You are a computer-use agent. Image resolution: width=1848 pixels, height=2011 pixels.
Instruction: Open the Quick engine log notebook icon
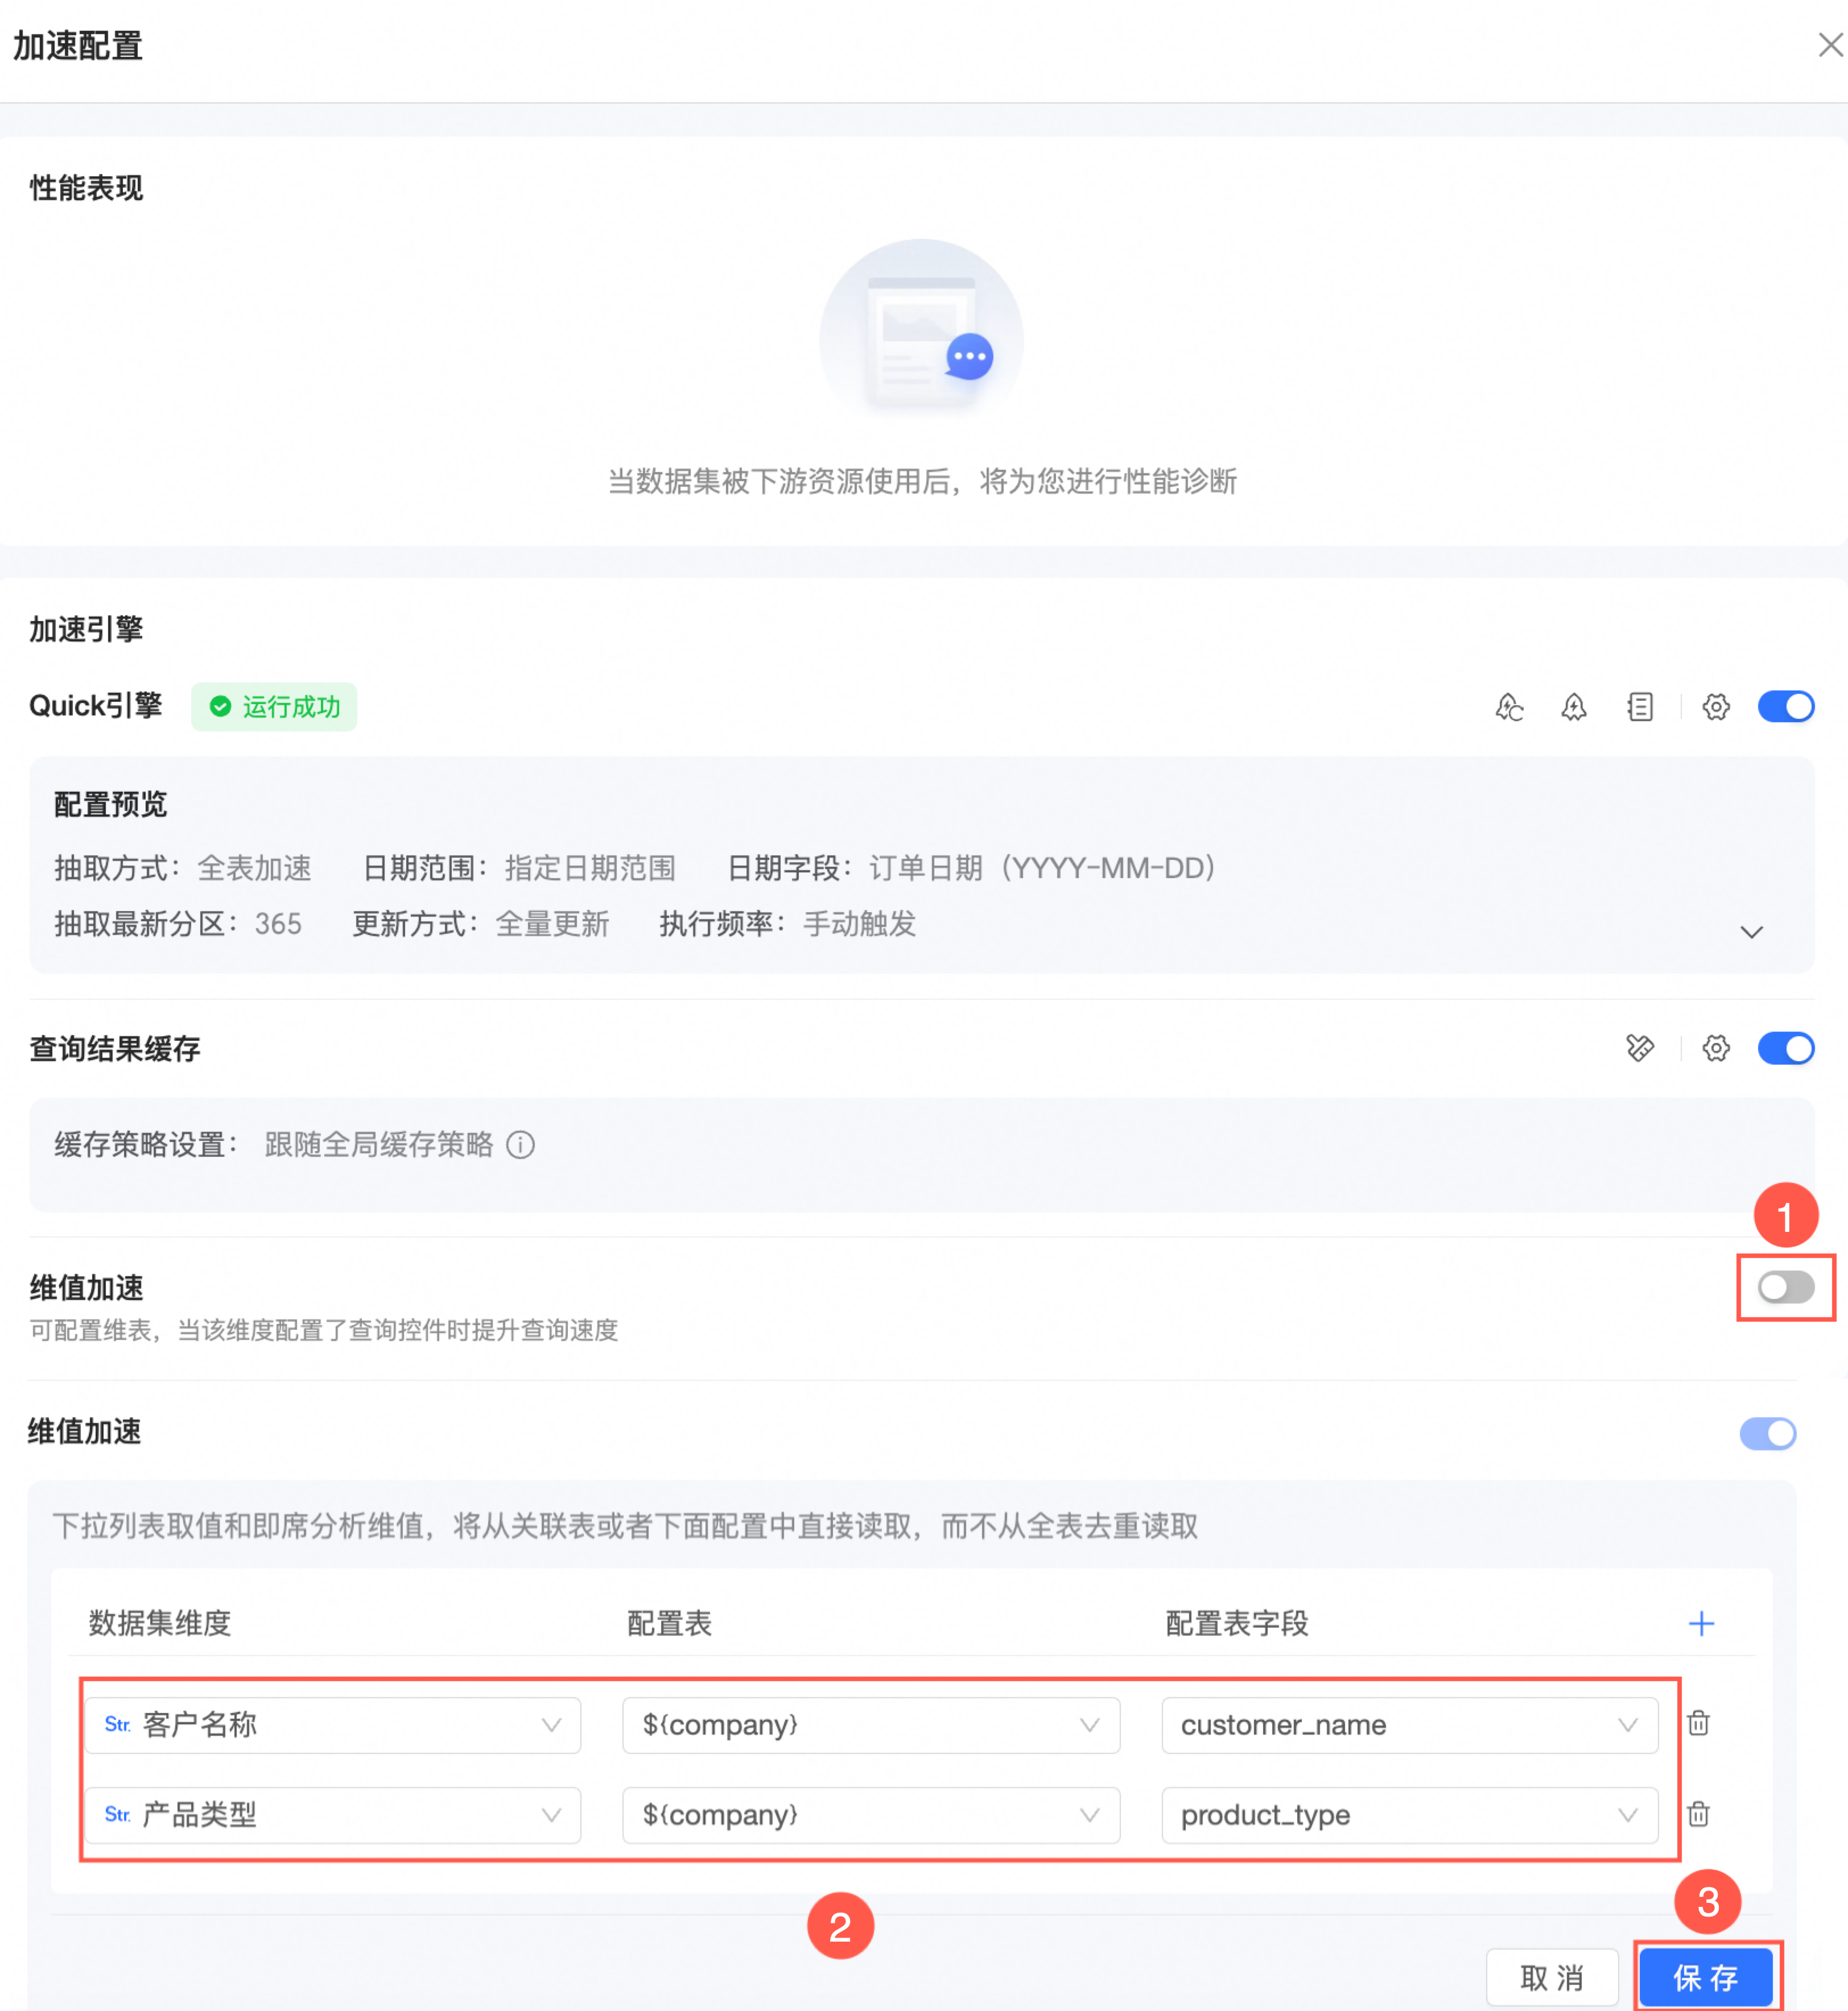(x=1640, y=707)
